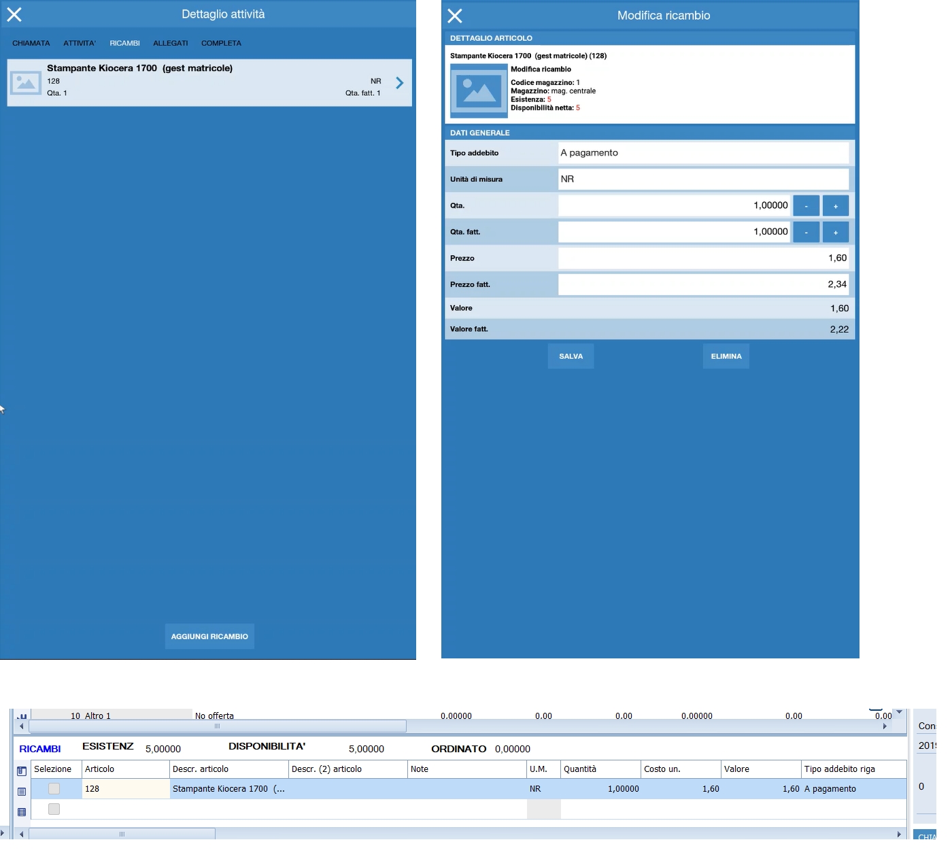Click into the Qta. value field
952x857 pixels.
pos(674,205)
